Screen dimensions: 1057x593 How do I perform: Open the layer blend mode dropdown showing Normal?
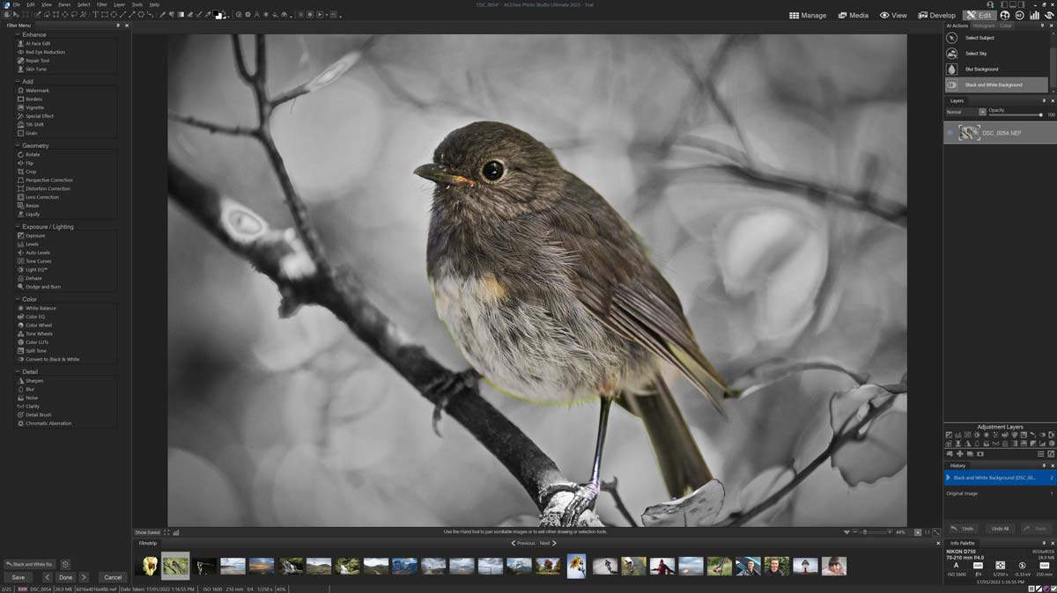pos(965,112)
